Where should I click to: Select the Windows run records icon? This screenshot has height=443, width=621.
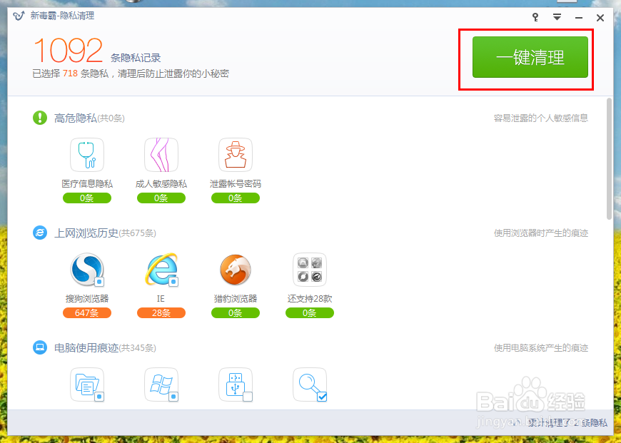pos(161,385)
